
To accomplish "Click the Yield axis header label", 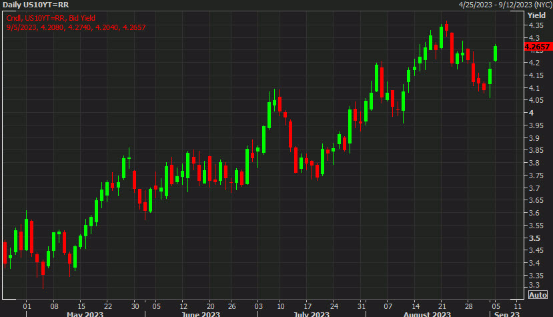I will [x=536, y=14].
